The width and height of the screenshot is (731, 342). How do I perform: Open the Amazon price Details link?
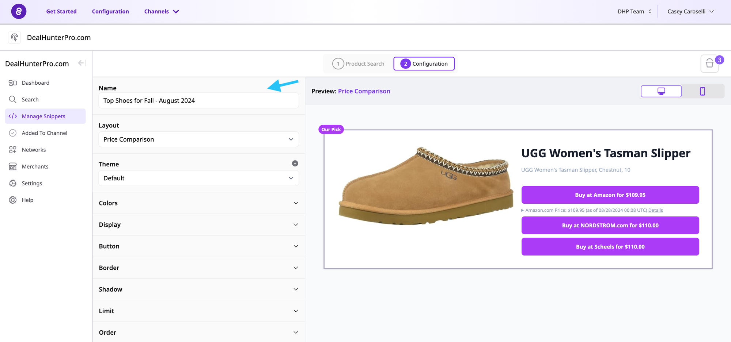pos(655,210)
